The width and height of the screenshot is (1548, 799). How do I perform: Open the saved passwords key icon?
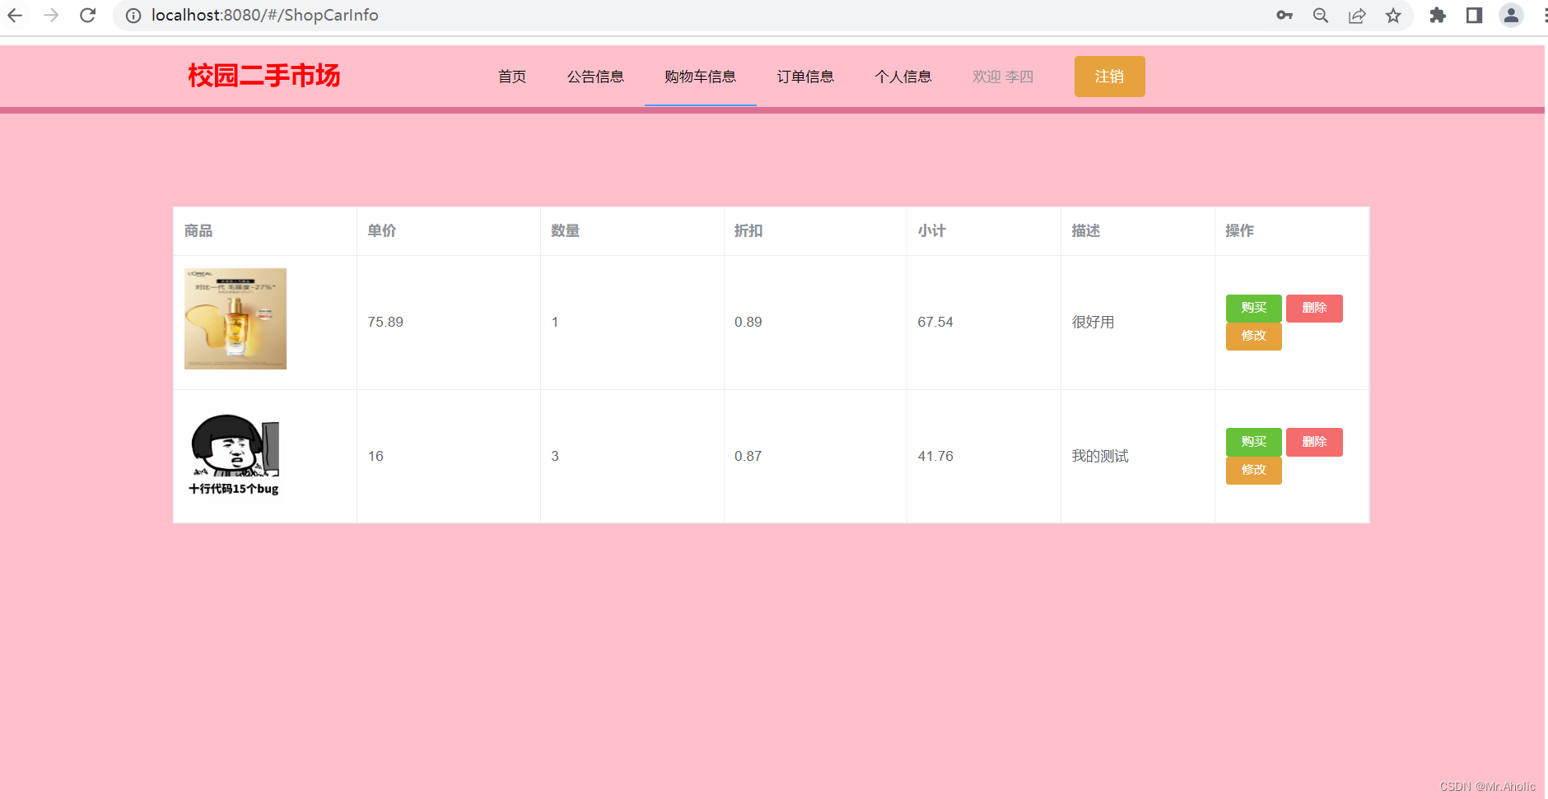[x=1285, y=15]
